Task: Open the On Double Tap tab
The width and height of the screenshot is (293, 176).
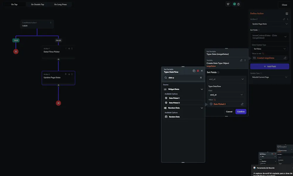Action: [x=38, y=4]
